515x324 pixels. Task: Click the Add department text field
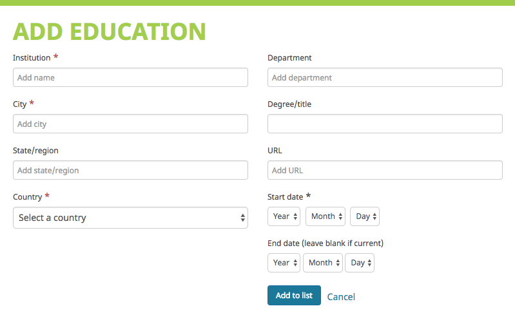(385, 77)
